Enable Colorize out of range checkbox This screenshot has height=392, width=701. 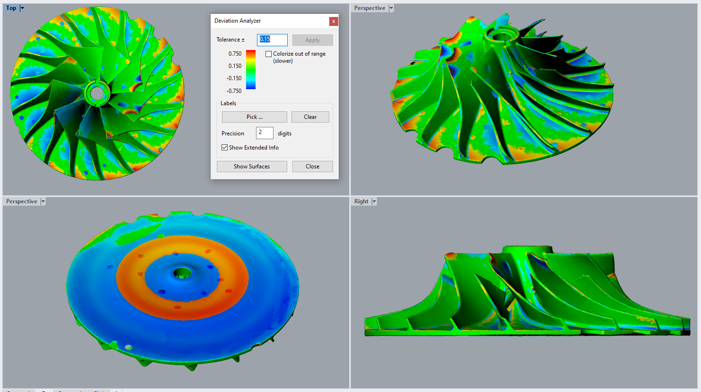(x=269, y=54)
